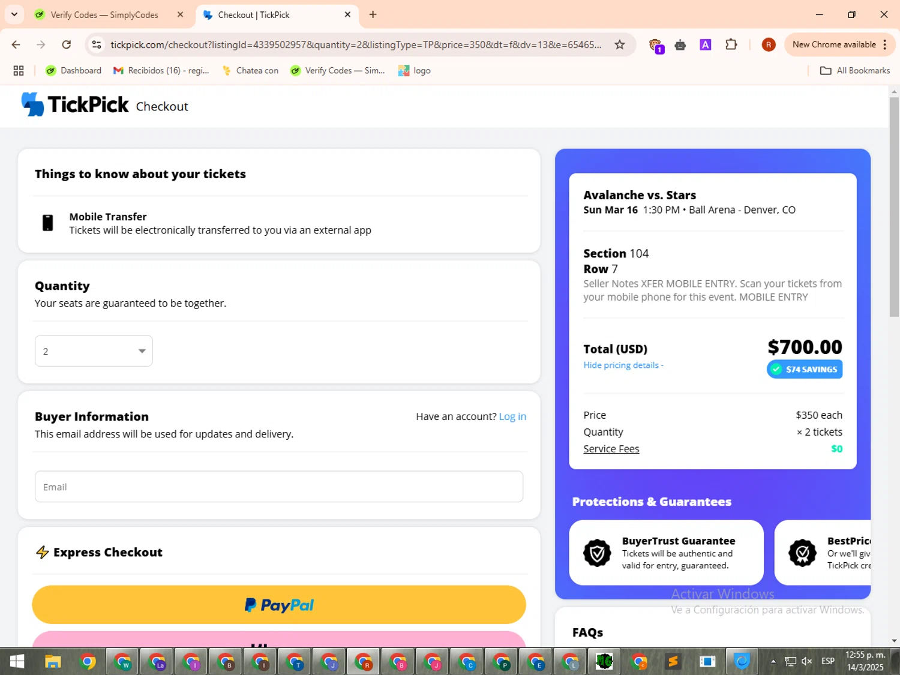Pay with the PayPal button
This screenshot has height=675, width=900.
[279, 605]
